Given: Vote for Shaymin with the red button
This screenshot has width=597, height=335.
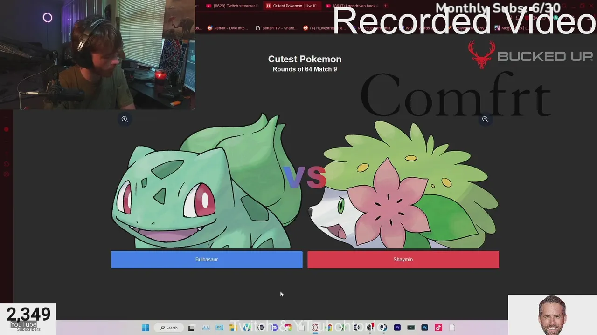Looking at the screenshot, I should pyautogui.click(x=403, y=260).
